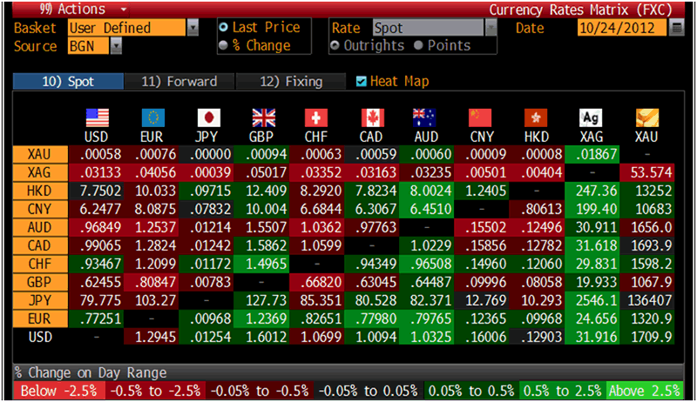This screenshot has width=697, height=402.
Task: Select the % Change radio button
Action: click(x=224, y=46)
